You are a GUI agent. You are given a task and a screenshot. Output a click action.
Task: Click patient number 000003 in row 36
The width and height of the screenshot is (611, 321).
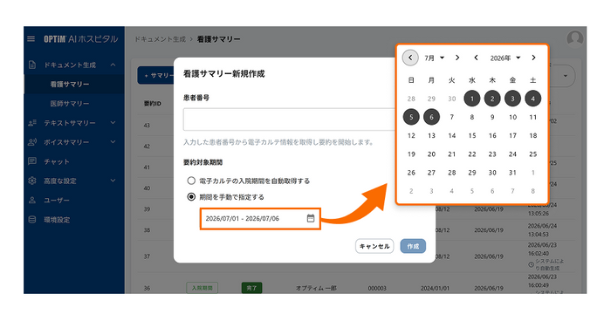pyautogui.click(x=377, y=288)
